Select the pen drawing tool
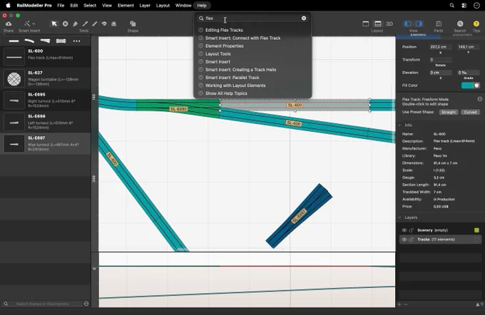The image size is (485, 315). (85, 24)
